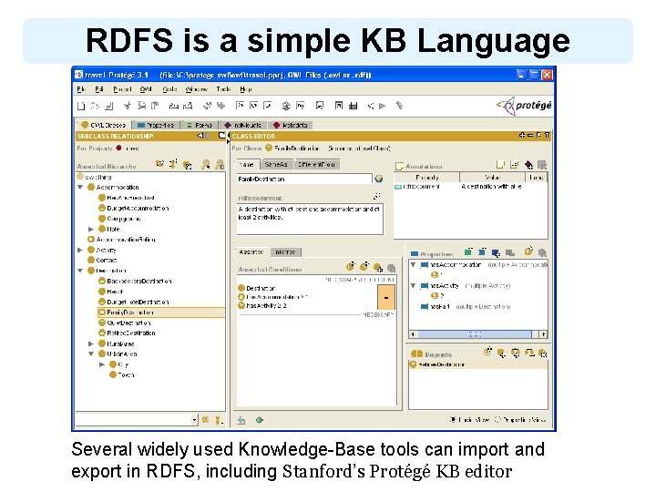Collapse the hasAccommodation property node
This screenshot has width=656, height=492.
[x=414, y=265]
